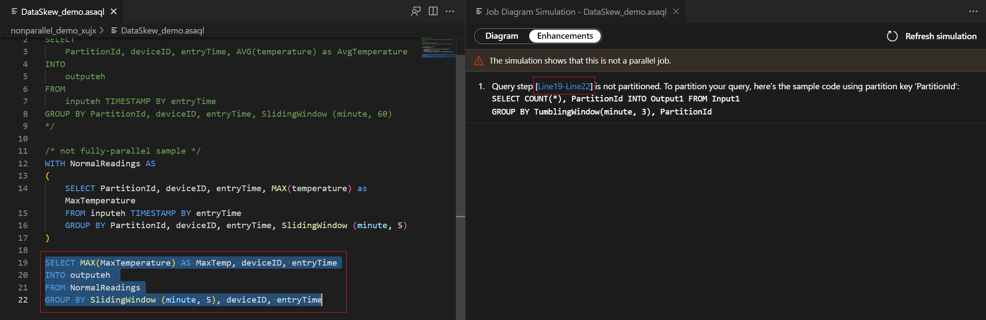Image resolution: width=986 pixels, height=320 pixels.
Task: Select the Enhancements view toggle
Action: tap(565, 36)
